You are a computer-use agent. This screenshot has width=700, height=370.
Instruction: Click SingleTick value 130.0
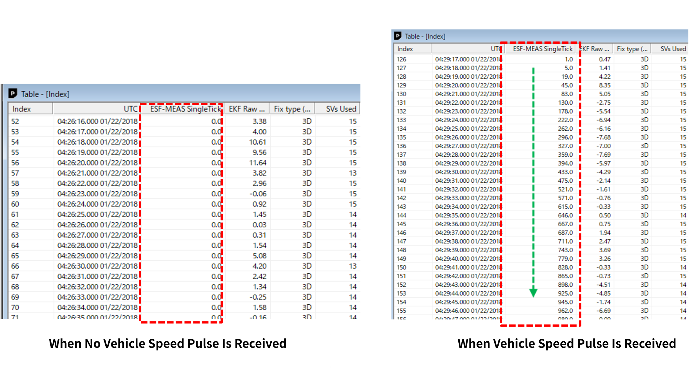(565, 102)
